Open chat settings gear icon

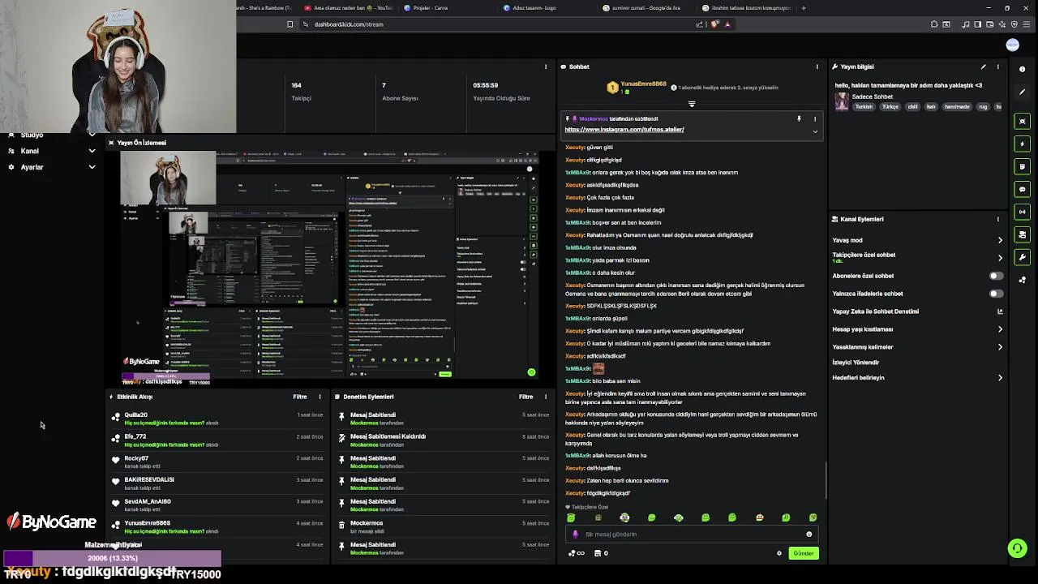pos(779,553)
